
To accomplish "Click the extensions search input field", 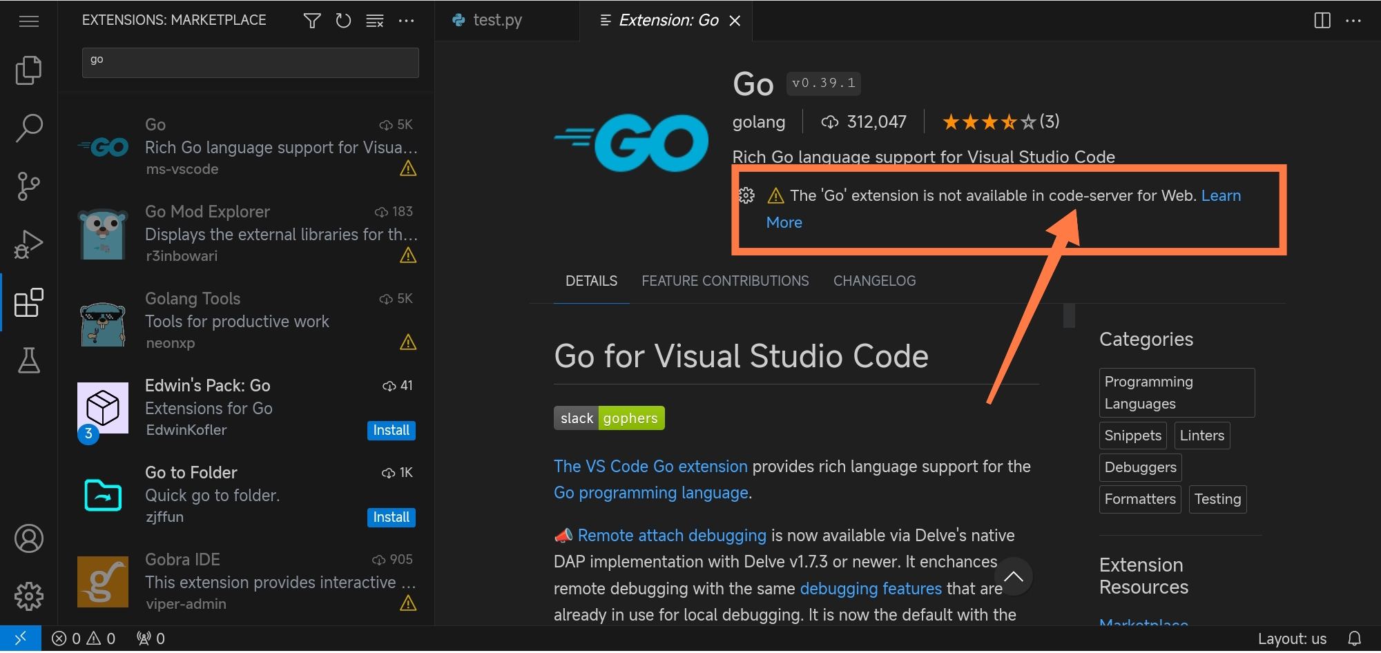I will pos(250,62).
